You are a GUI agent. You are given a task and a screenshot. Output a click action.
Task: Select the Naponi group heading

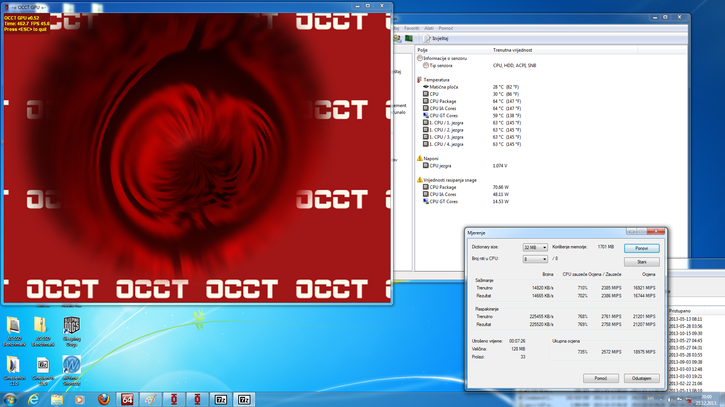tap(428, 159)
